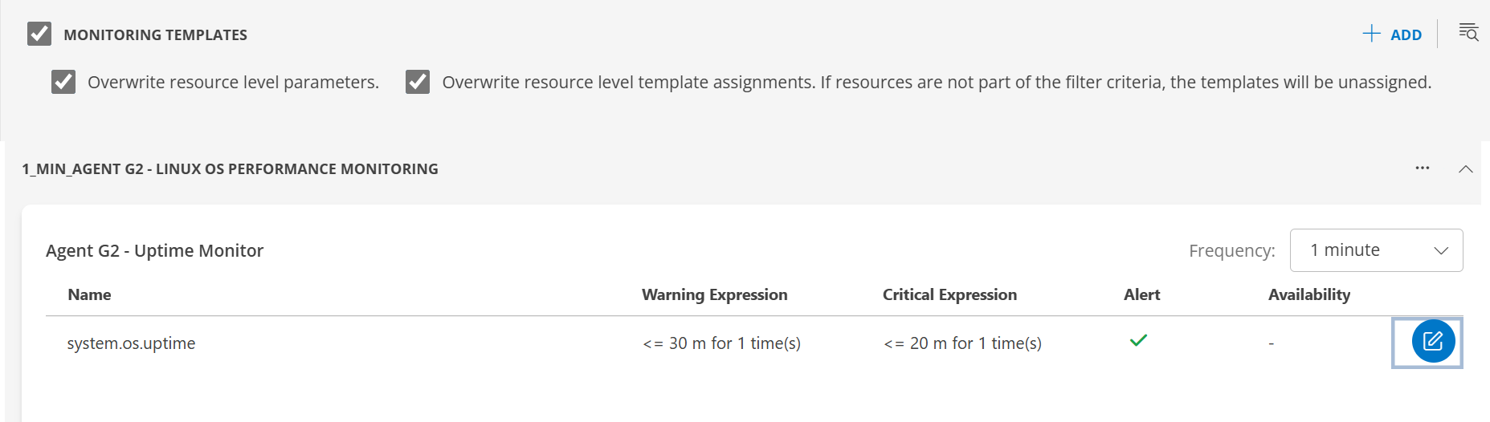Click the Critical Expression column header
The width and height of the screenshot is (1490, 422).
(949, 294)
